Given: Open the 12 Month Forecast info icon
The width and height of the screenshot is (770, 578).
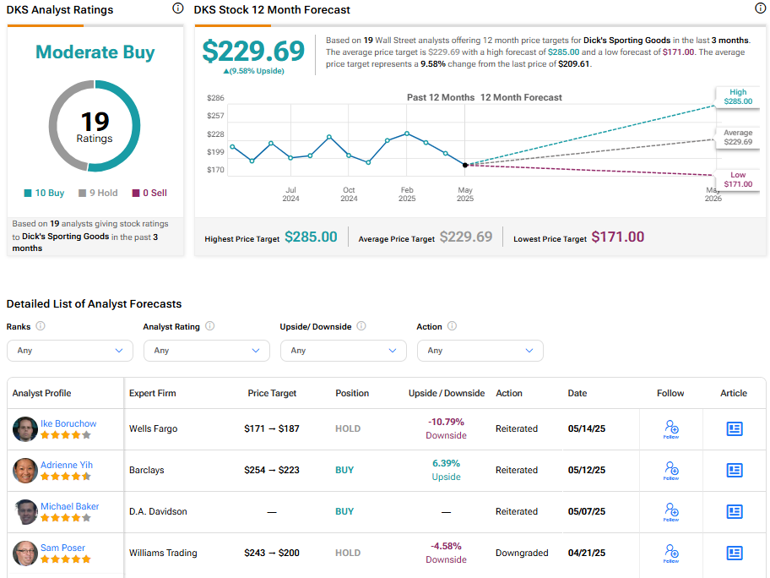Looking at the screenshot, I should (x=760, y=8).
